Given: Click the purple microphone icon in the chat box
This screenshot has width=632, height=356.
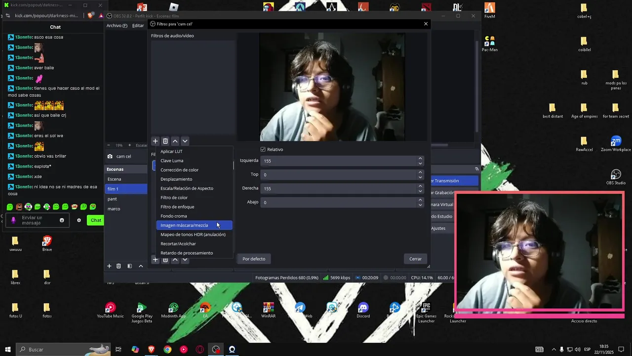Looking at the screenshot, I should click(13, 220).
